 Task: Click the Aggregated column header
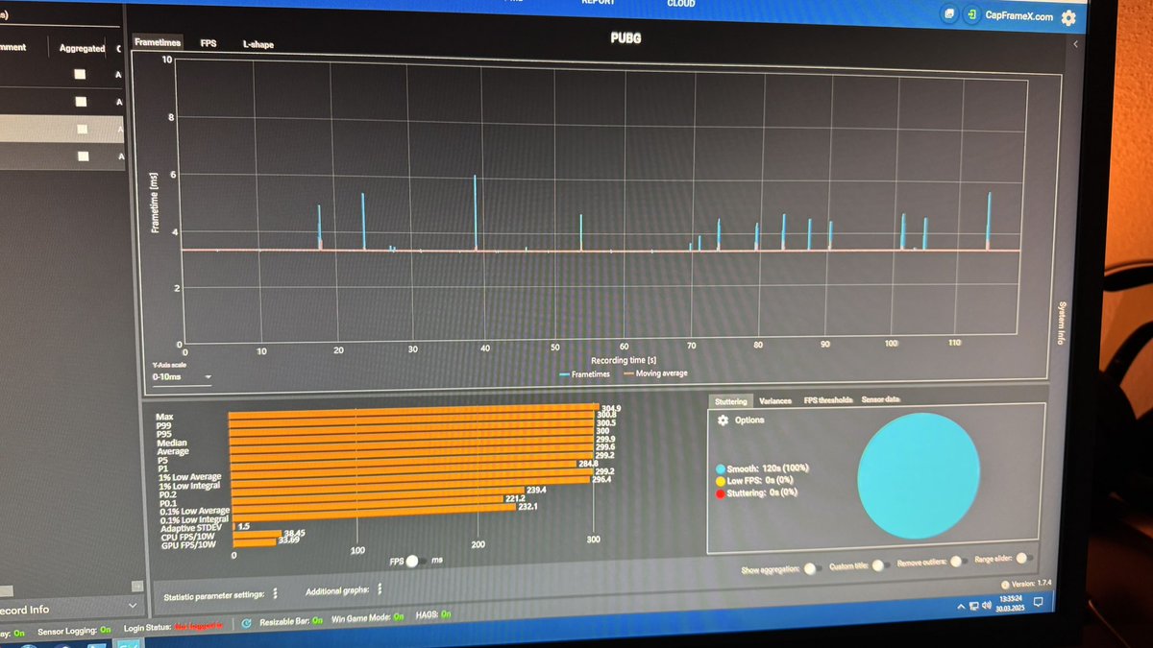(82, 48)
